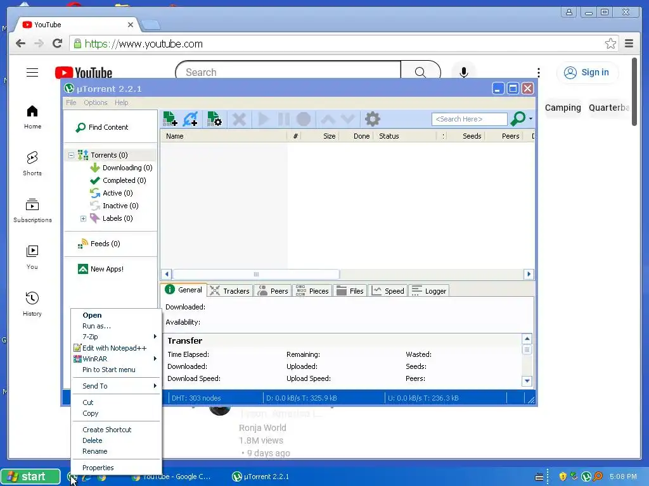Click the torrent list scroll left arrow
This screenshot has width=649, height=486.
(x=167, y=274)
